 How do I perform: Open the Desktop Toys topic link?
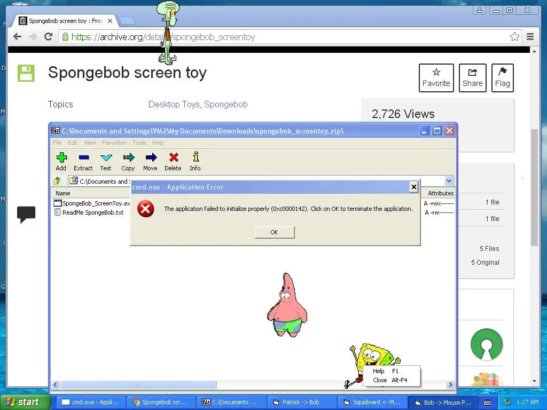[x=174, y=104]
